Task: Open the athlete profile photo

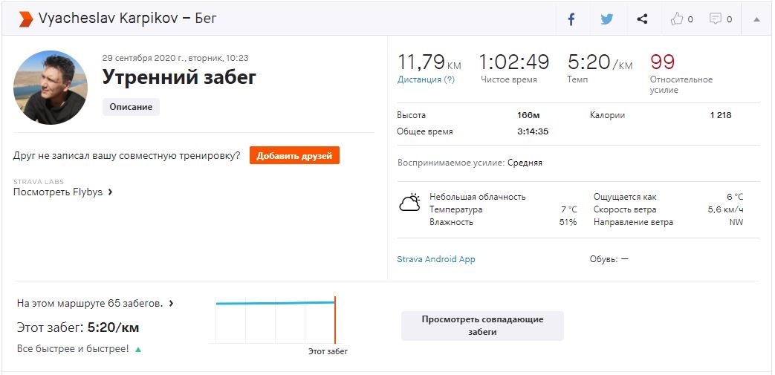Action: pyautogui.click(x=51, y=88)
